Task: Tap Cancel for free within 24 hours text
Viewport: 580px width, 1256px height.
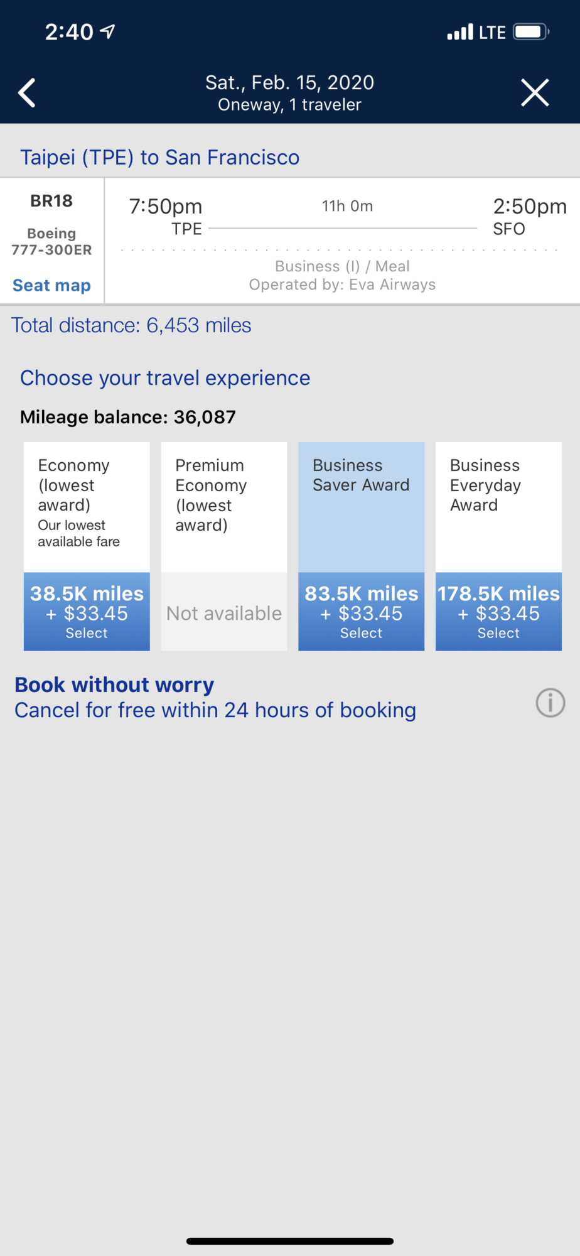Action: pos(215,710)
